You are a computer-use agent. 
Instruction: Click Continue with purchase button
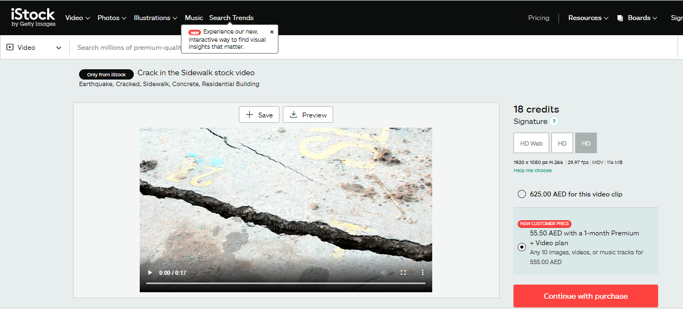(586, 296)
